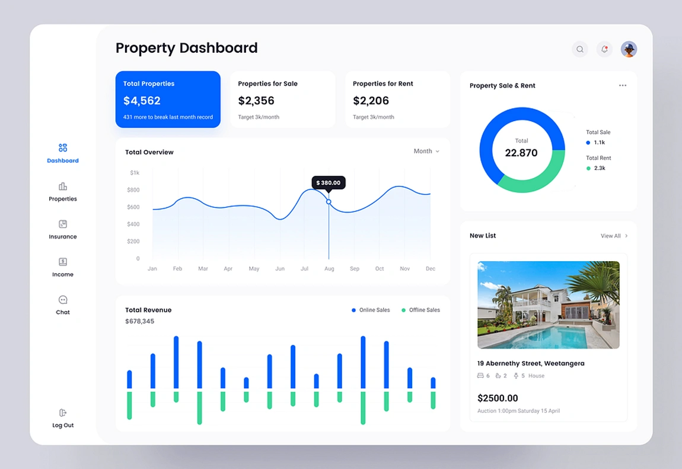The width and height of the screenshot is (682, 469).
Task: Select the Insurance sidebar icon
Action: (x=63, y=224)
